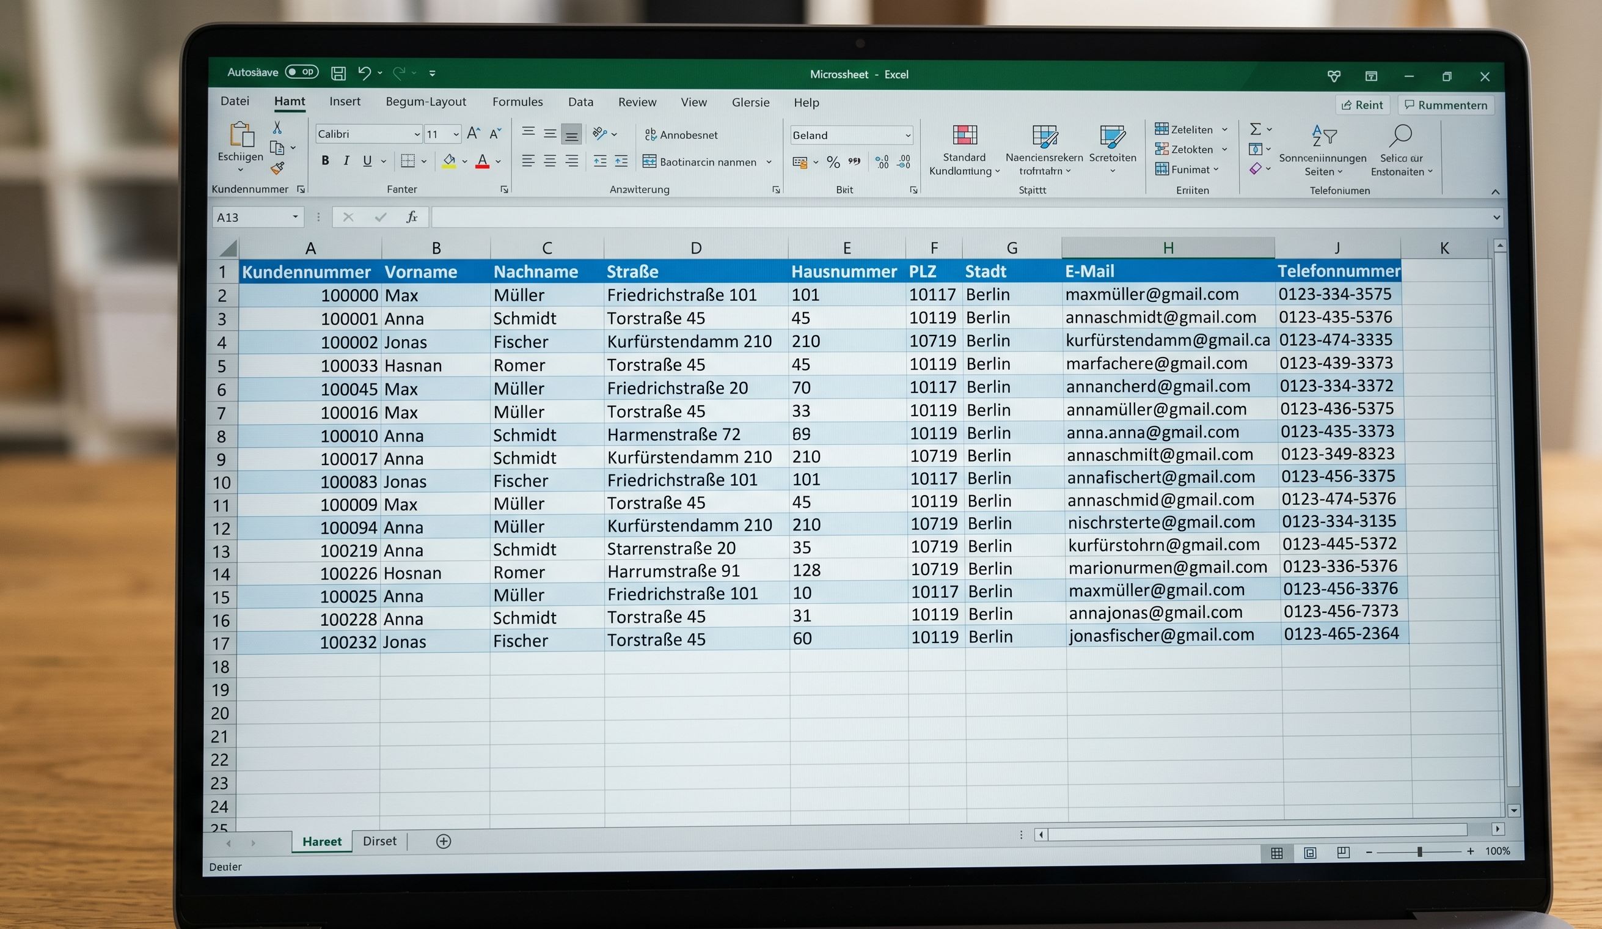Click the Cut scissors icon
1602x929 pixels.
[x=277, y=128]
